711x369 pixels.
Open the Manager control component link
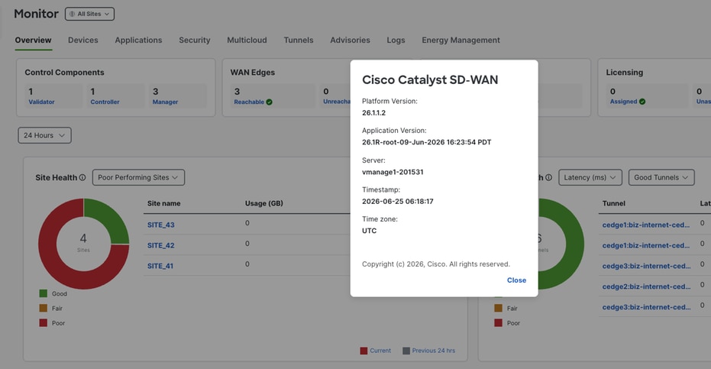(x=165, y=102)
